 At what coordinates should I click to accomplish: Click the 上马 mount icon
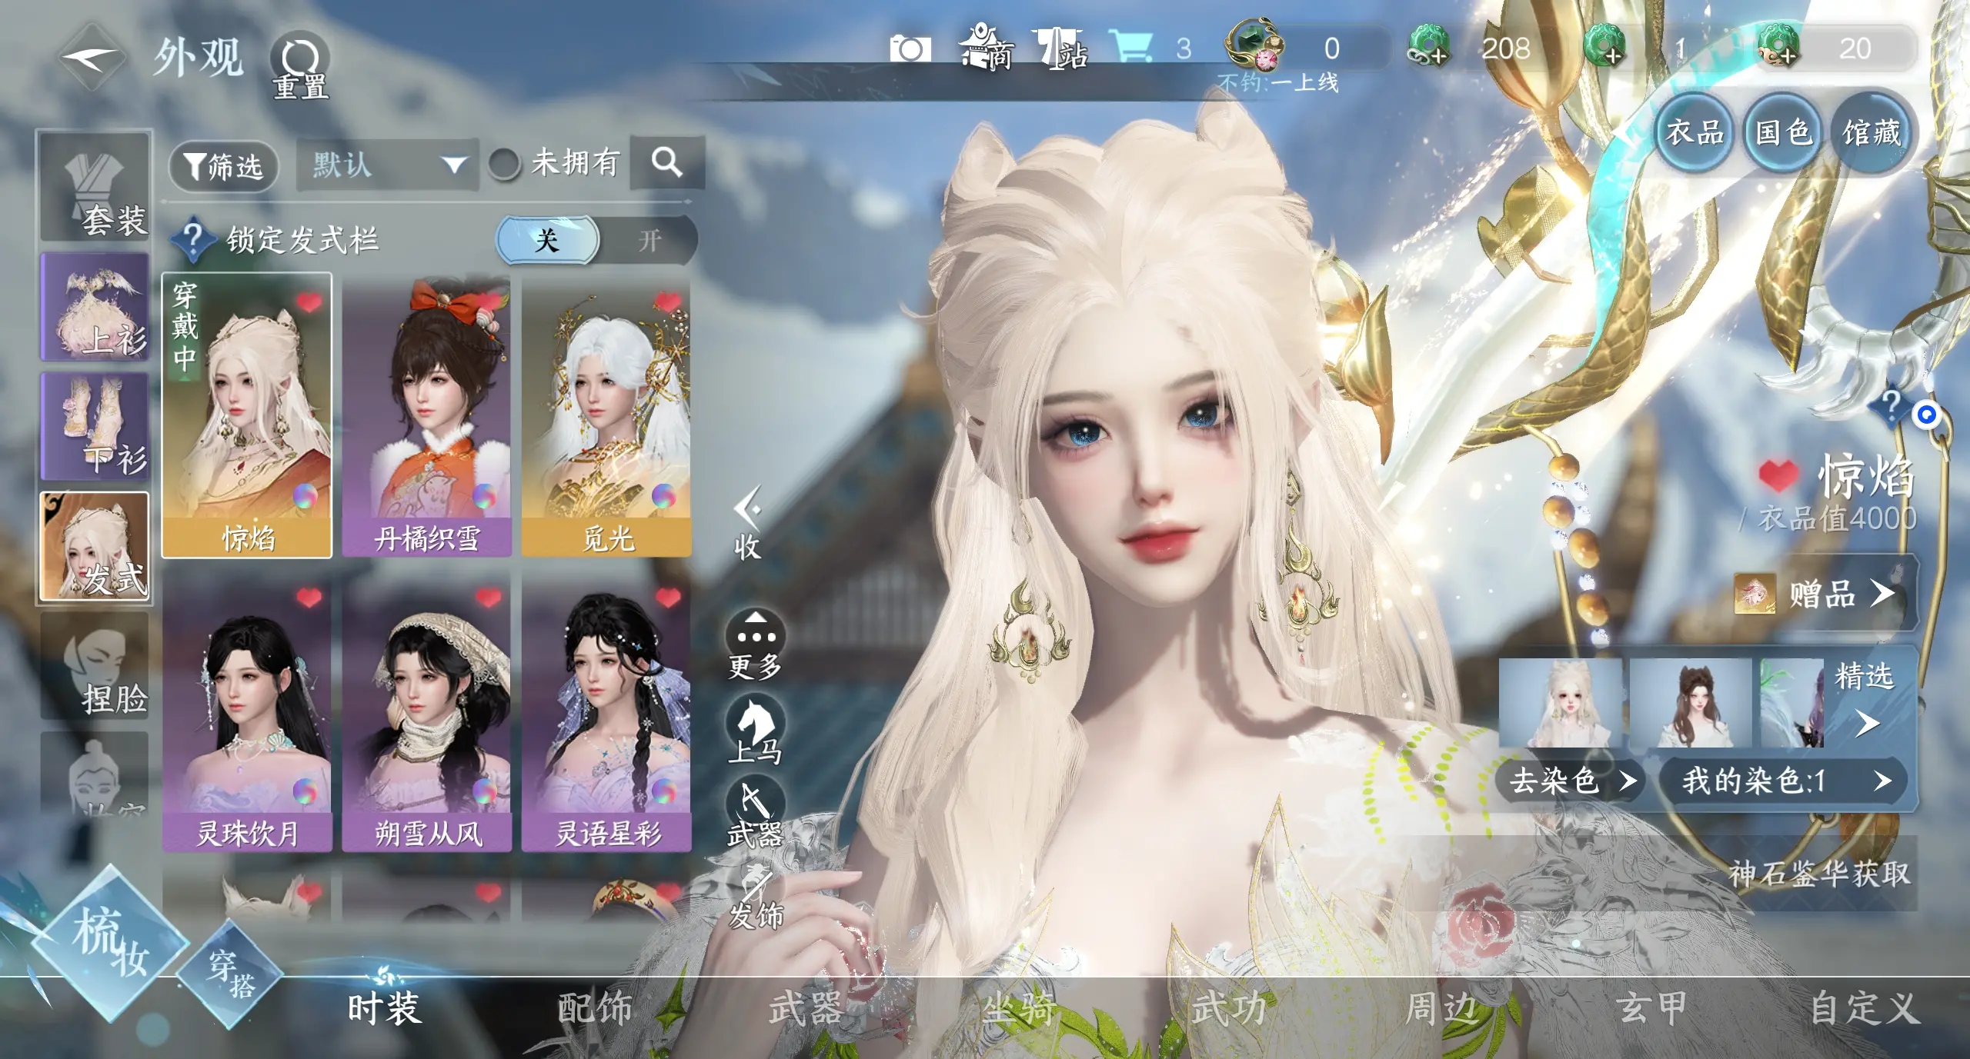pos(755,730)
